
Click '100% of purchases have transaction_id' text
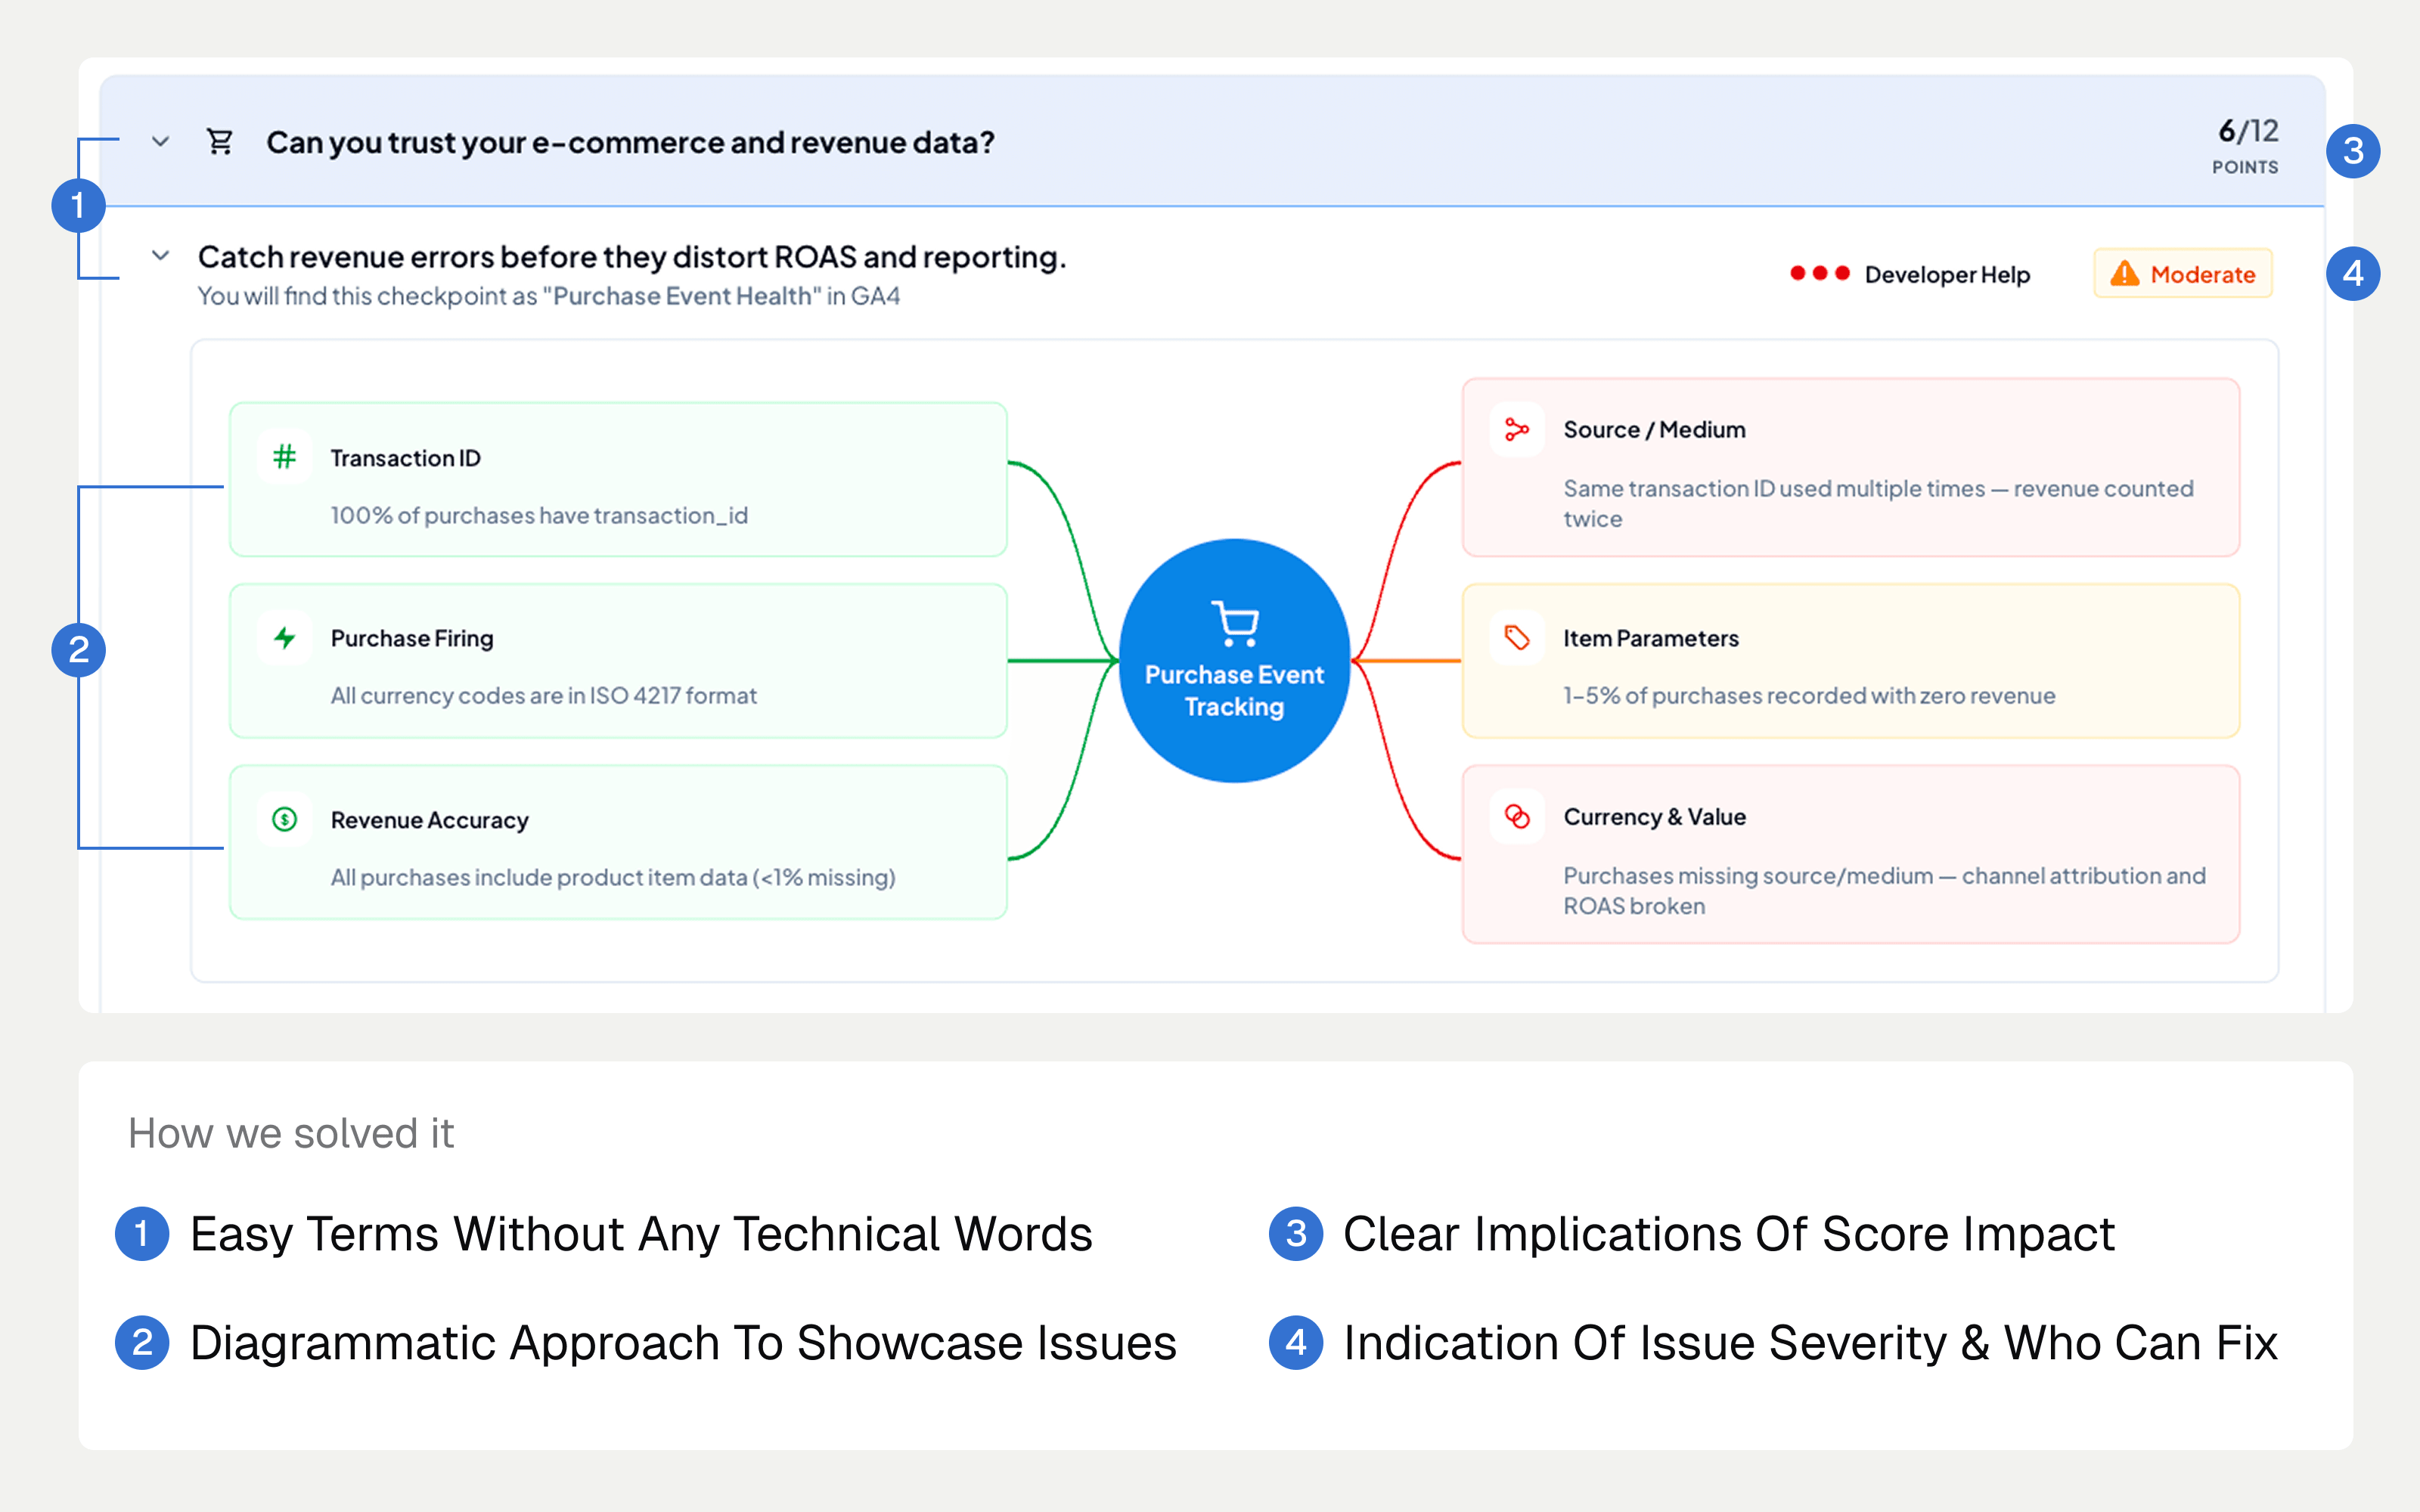539,515
